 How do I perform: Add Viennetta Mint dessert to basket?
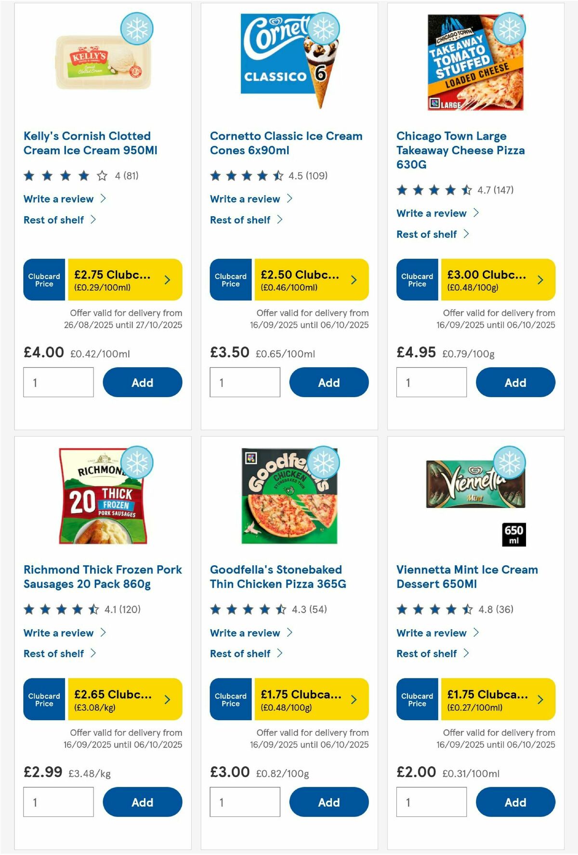(x=515, y=802)
